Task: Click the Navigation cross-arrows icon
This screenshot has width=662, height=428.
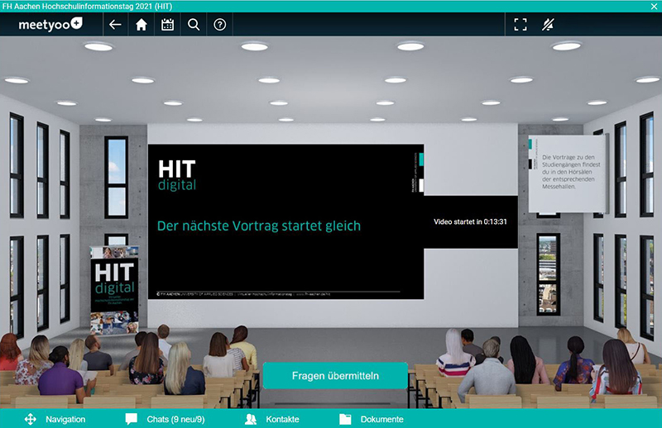Action: click(x=31, y=419)
